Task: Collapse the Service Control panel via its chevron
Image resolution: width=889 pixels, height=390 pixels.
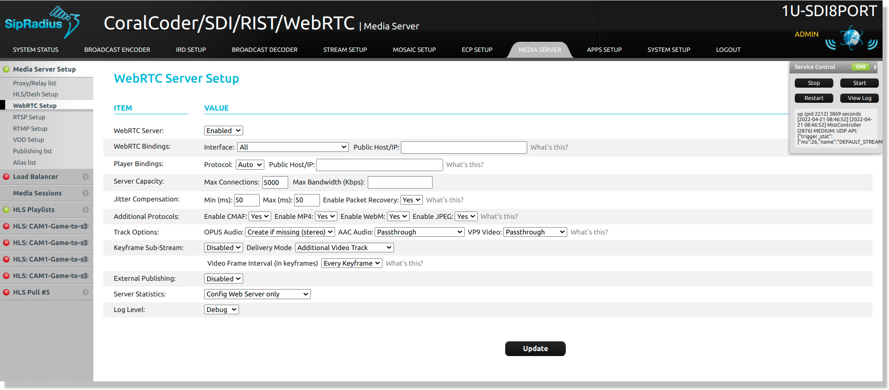Action: pyautogui.click(x=875, y=67)
